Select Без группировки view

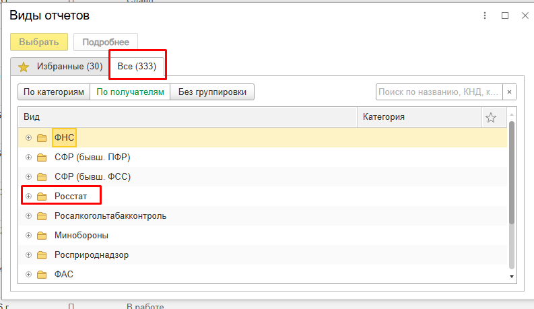[x=212, y=92]
